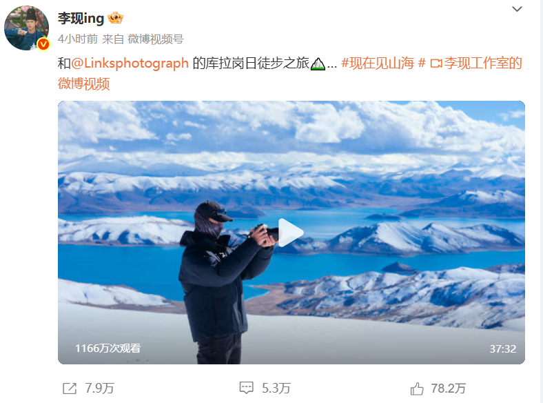Open the repost share icon
This screenshot has width=543, height=403.
pyautogui.click(x=70, y=389)
